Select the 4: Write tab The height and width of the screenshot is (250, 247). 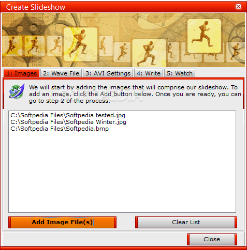click(x=149, y=73)
